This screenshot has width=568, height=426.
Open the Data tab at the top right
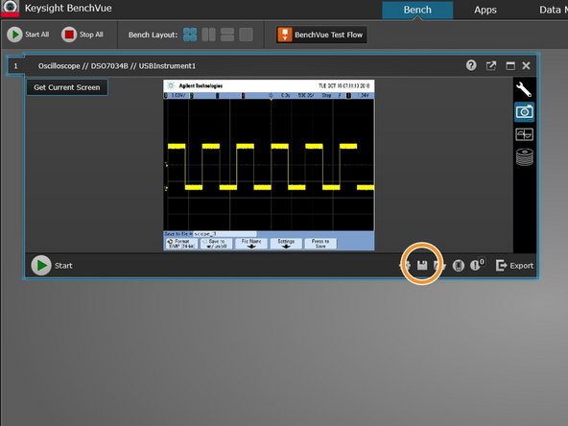(x=553, y=10)
